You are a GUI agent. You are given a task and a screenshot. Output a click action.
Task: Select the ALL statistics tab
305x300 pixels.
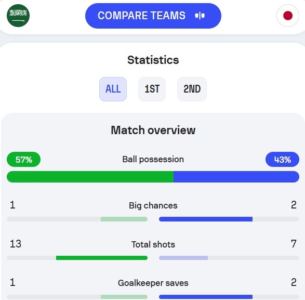click(113, 89)
